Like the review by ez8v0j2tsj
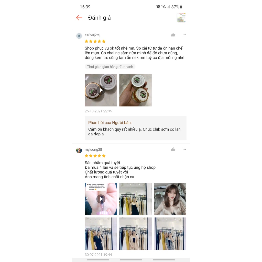 (173, 35)
